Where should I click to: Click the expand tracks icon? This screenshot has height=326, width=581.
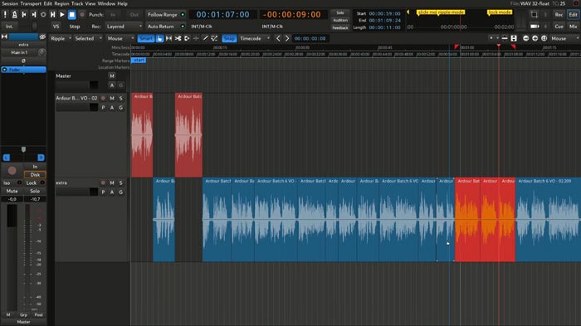(514, 38)
